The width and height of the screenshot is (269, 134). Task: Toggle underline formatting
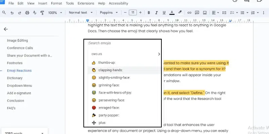pos(164,13)
